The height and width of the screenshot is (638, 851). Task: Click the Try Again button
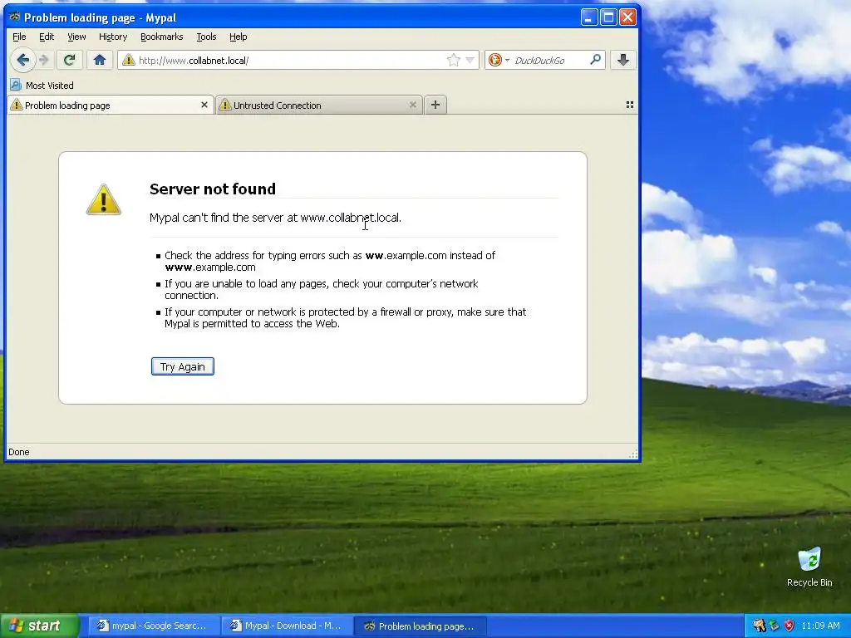[x=182, y=366]
